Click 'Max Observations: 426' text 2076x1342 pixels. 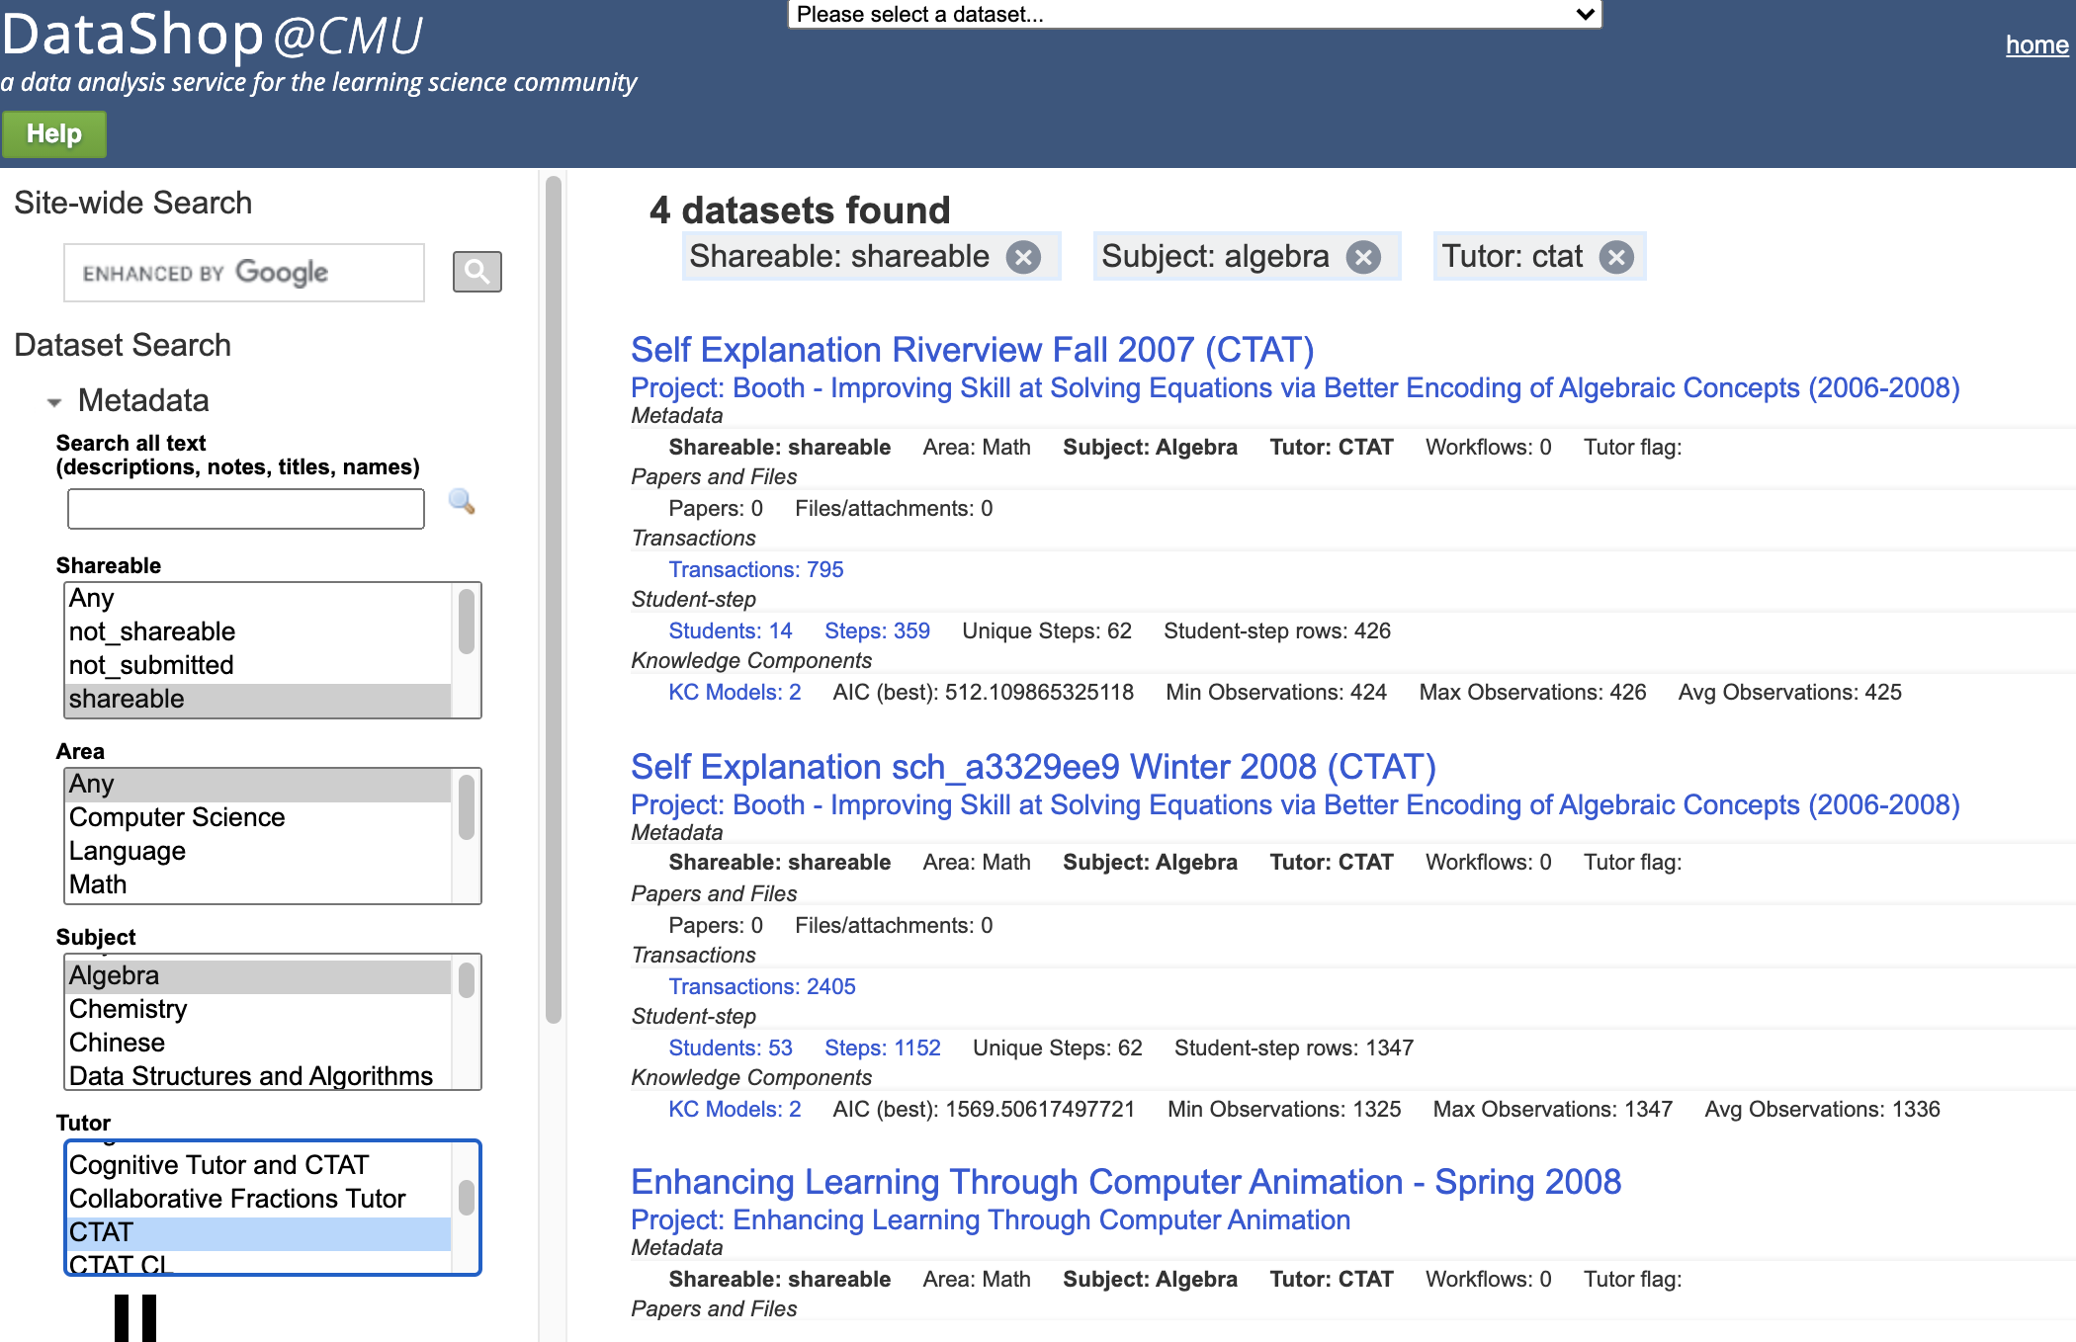tap(1533, 693)
